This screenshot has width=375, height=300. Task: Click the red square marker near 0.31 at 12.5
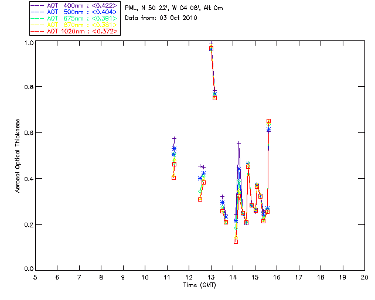pyautogui.click(x=200, y=200)
